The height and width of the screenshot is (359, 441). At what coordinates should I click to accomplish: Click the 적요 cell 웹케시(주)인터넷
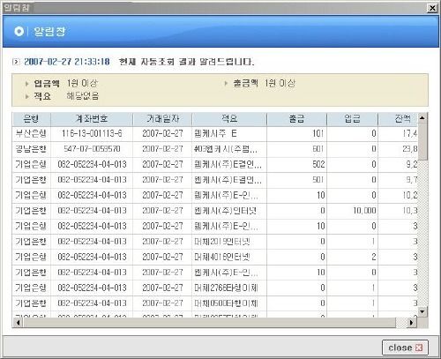[229, 211]
